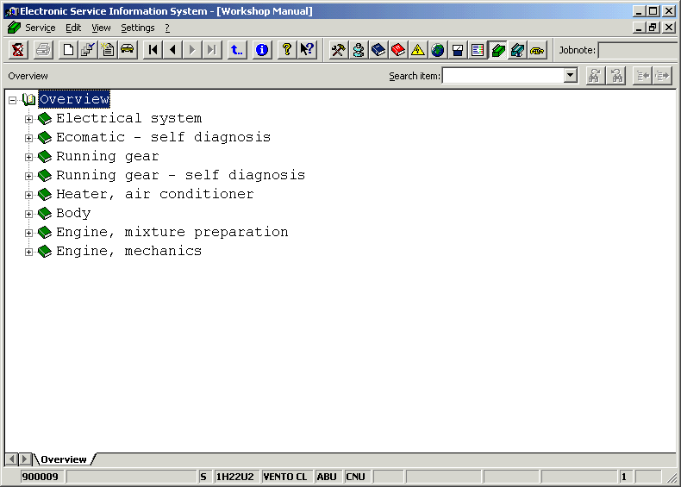Open the ? help menu
The width and height of the screenshot is (681, 487).
(x=167, y=28)
